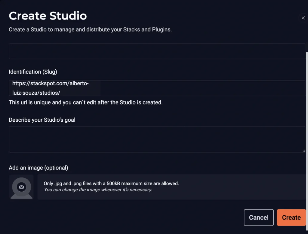Click the Cancel button
Image resolution: width=308 pixels, height=234 pixels.
click(x=259, y=217)
